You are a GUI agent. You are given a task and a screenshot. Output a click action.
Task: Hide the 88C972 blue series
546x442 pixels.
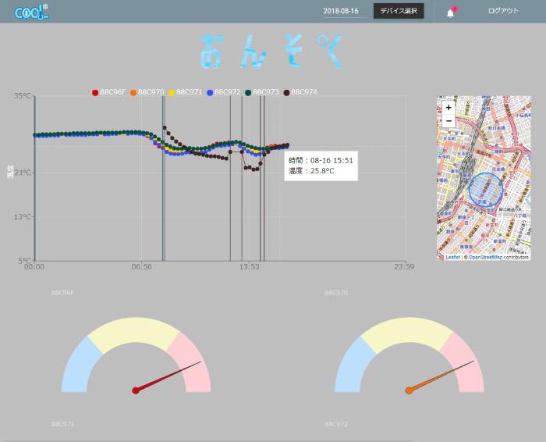tap(224, 92)
